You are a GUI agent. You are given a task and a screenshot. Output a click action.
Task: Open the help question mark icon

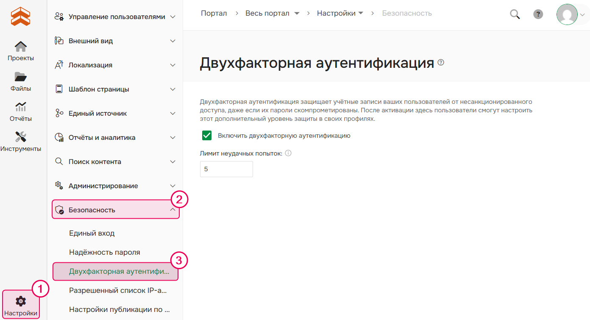538,14
